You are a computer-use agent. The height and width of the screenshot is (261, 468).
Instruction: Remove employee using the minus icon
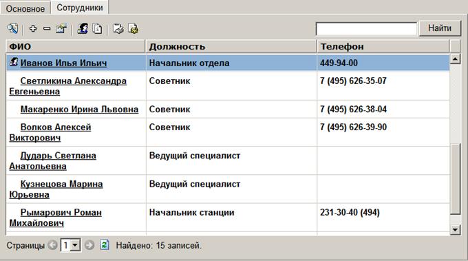tap(47, 28)
